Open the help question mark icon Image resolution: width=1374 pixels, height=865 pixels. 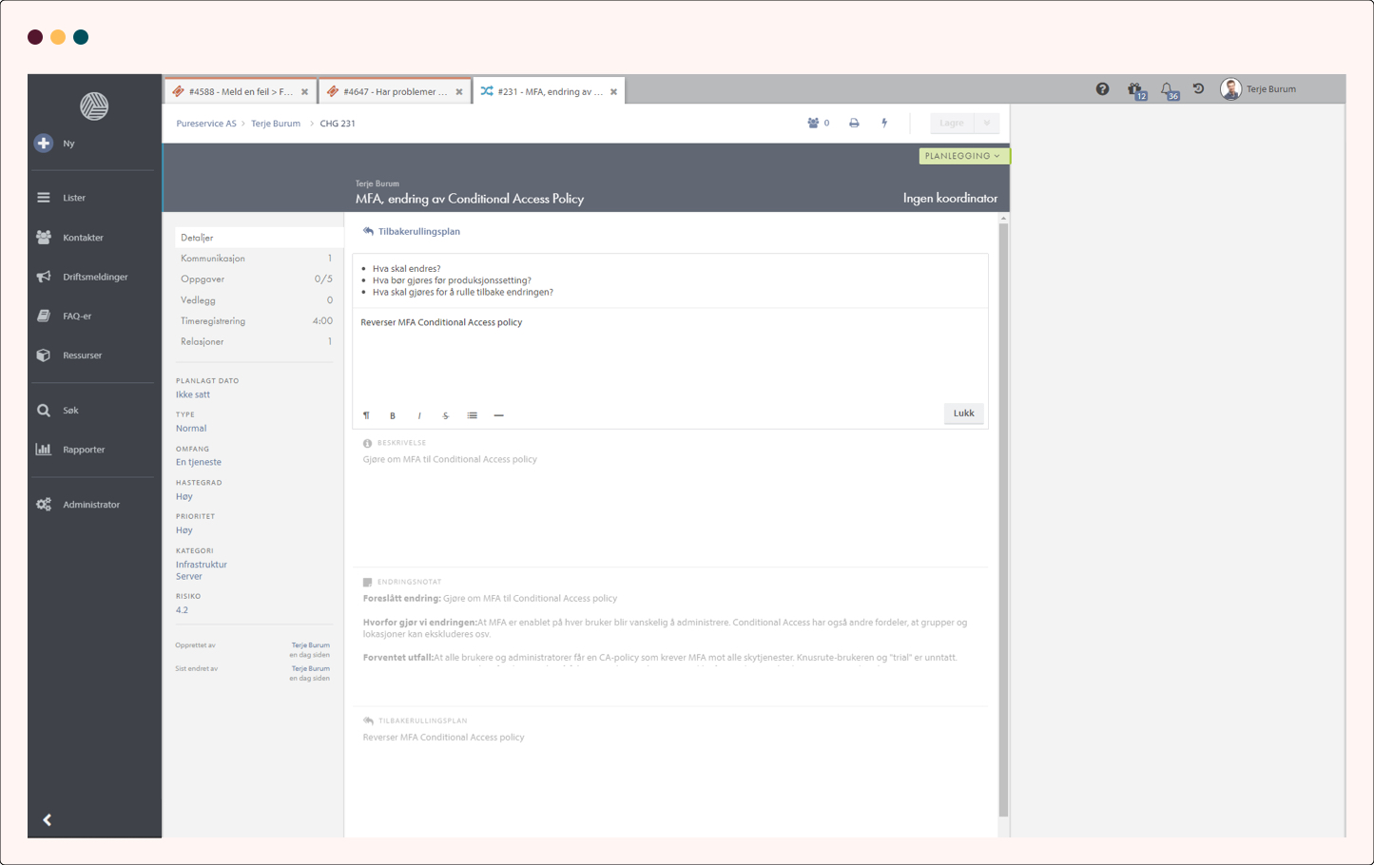1102,89
